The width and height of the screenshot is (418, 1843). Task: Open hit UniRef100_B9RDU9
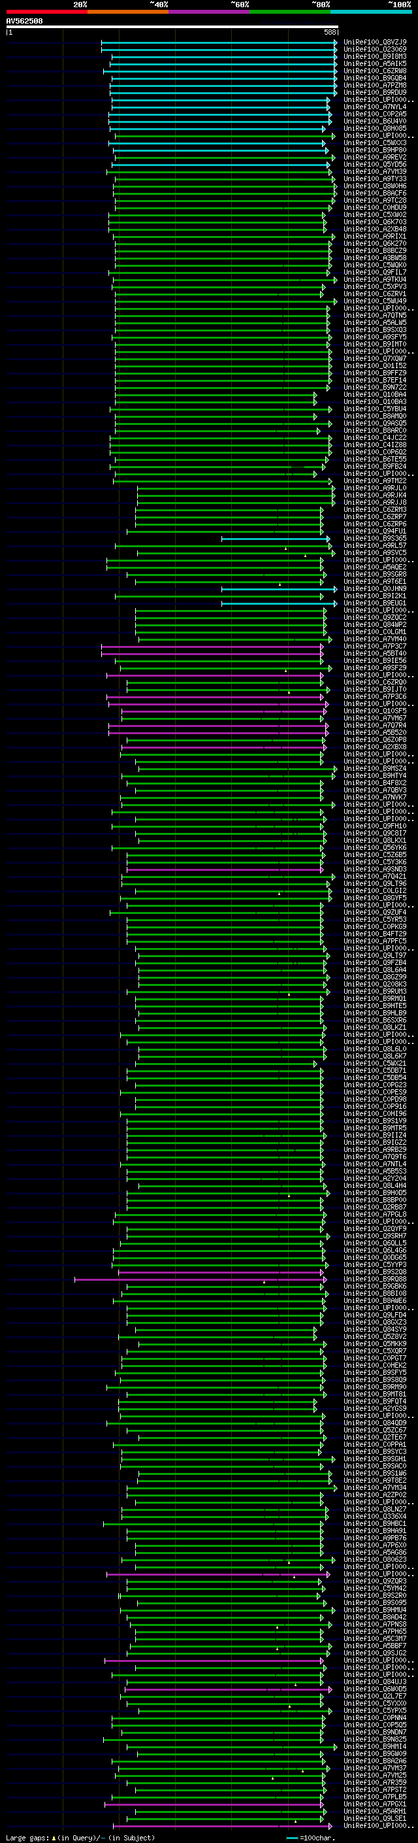point(375,92)
